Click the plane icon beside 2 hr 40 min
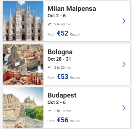Viewport: 132px width, 129px height. click(x=50, y=24)
